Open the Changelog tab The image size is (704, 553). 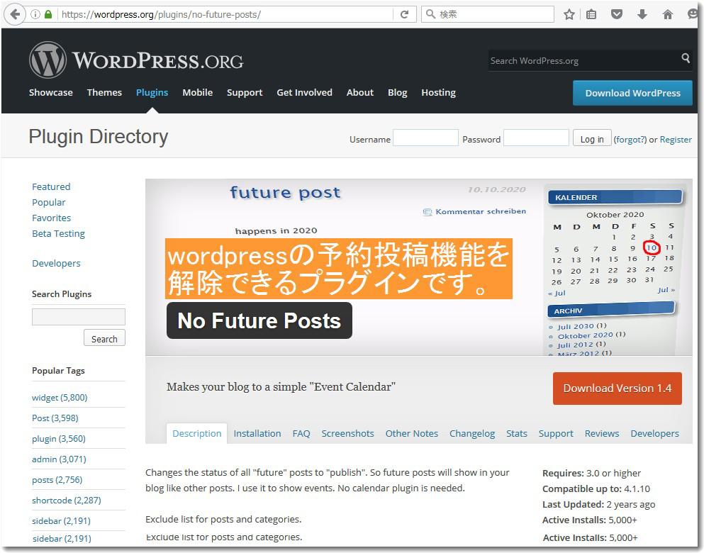click(472, 434)
